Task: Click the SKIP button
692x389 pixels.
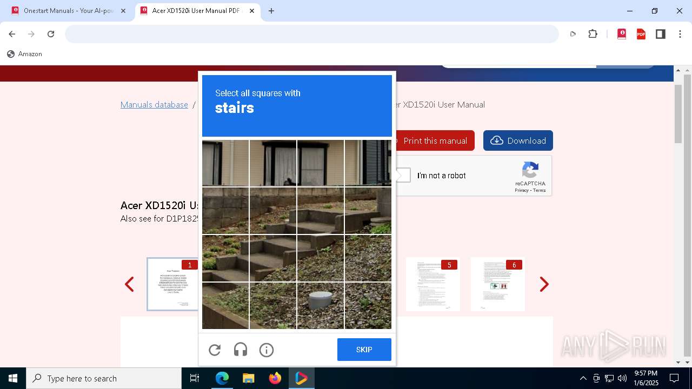Action: (364, 350)
